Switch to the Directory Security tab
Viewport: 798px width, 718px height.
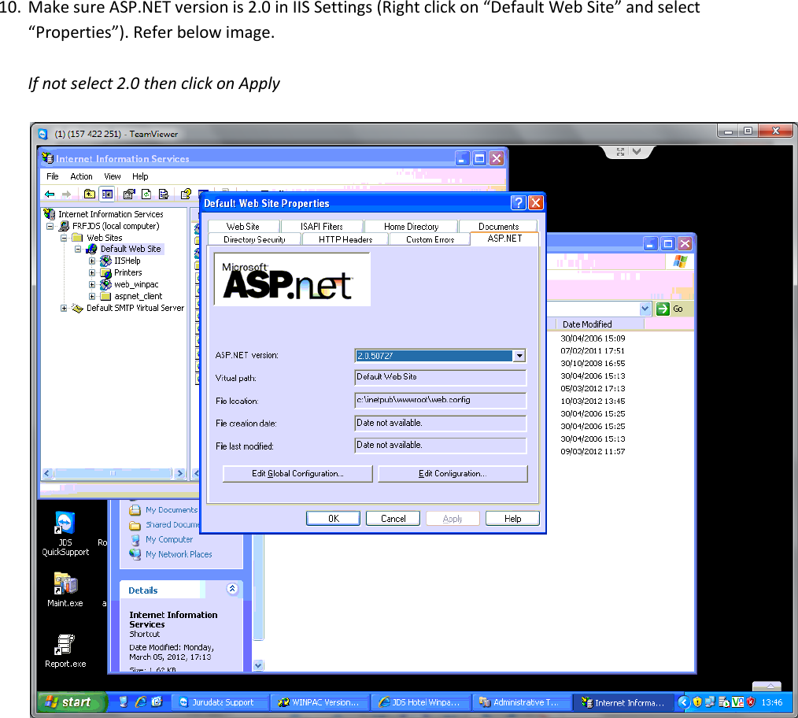254,239
